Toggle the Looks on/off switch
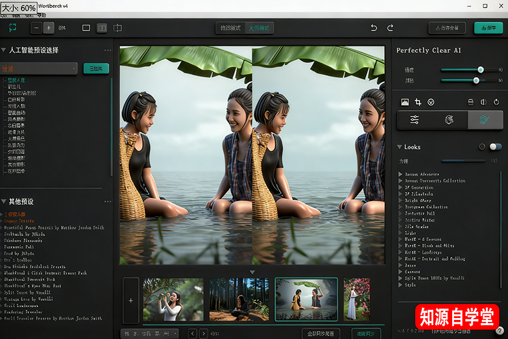 point(495,147)
